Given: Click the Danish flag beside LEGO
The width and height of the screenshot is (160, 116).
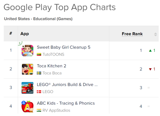Looking at the screenshot, I should [x=39, y=92].
